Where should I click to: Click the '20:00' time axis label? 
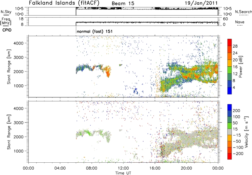tap(186, 168)
